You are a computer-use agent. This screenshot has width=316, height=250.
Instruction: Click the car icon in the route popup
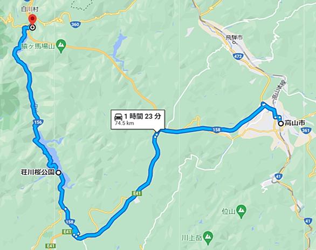(119, 117)
